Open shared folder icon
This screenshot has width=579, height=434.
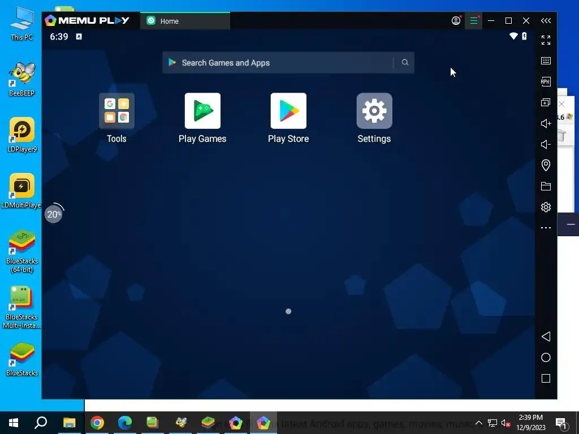[546, 186]
